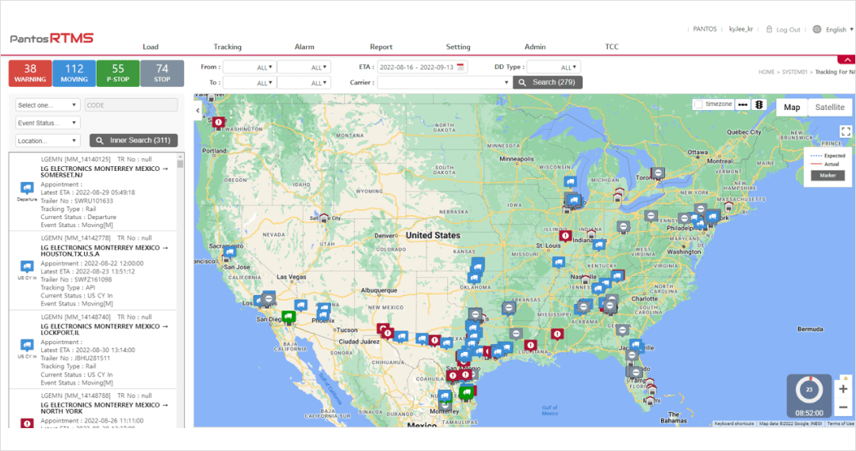Click the globe language icon

click(816, 29)
